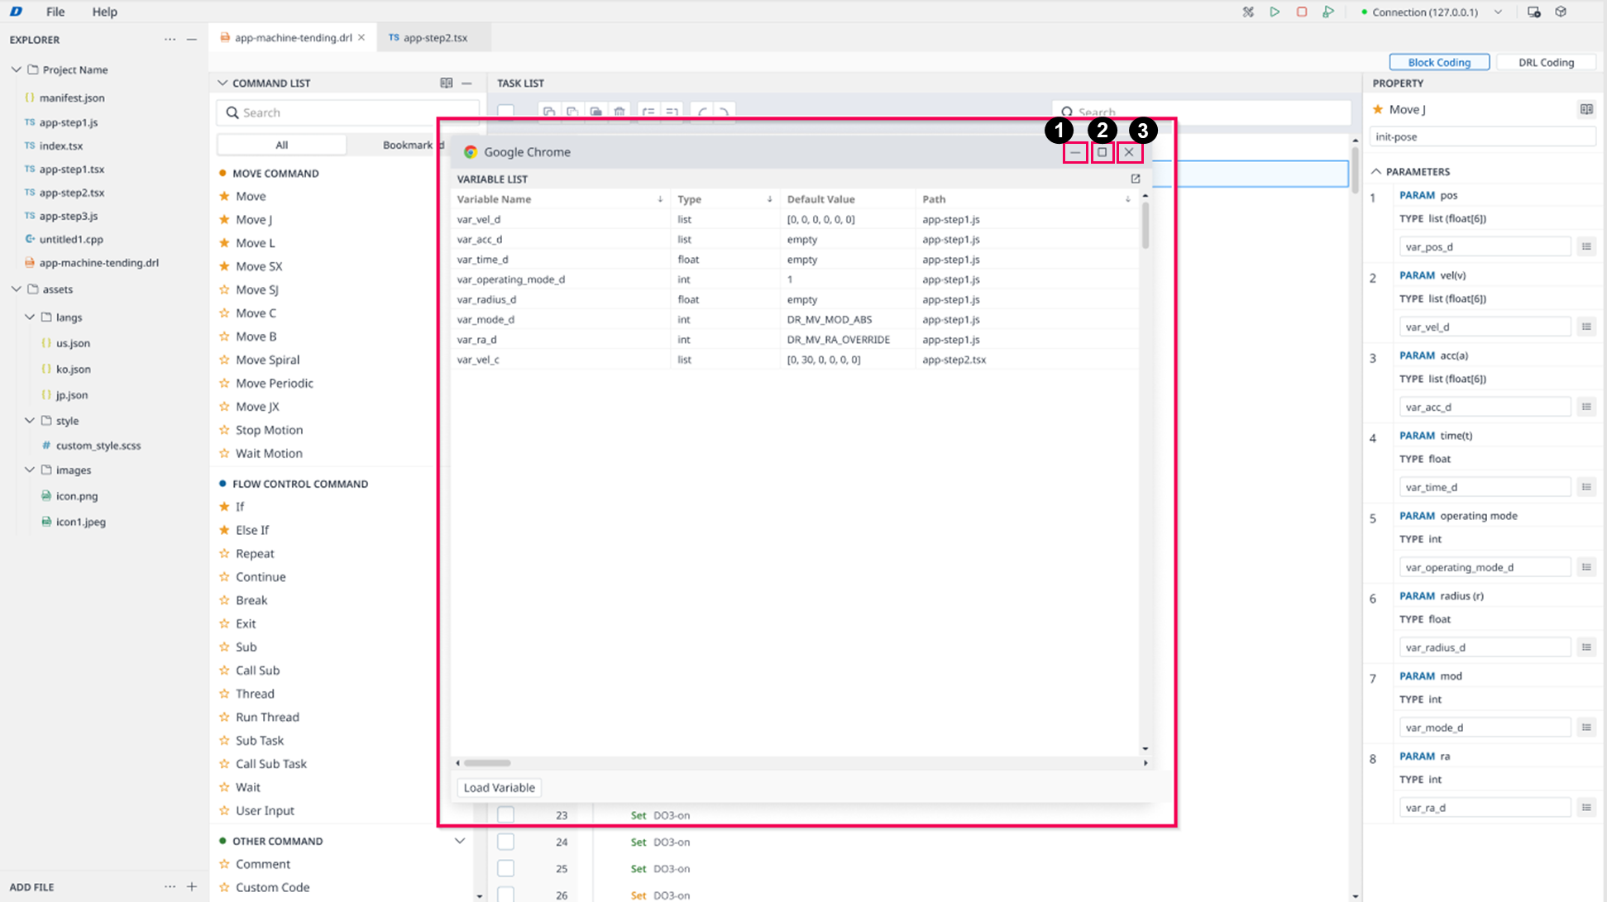Screen dimensions: 1607x902
Task: Toggle bookmark star for Else If
Action: tap(223, 530)
